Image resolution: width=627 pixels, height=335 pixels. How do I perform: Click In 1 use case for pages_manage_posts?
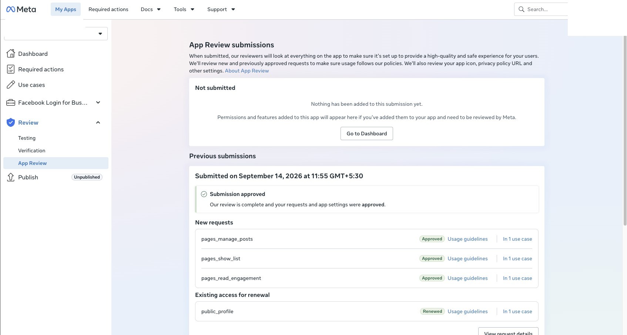[x=517, y=239]
